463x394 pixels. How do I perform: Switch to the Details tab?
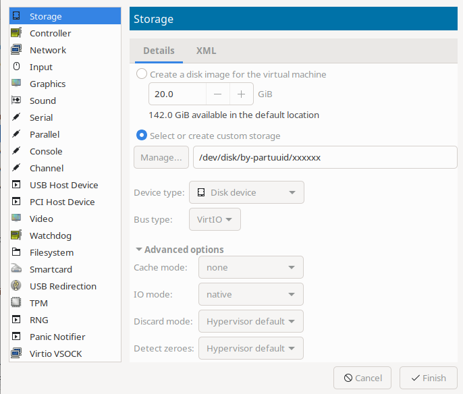pyautogui.click(x=159, y=51)
